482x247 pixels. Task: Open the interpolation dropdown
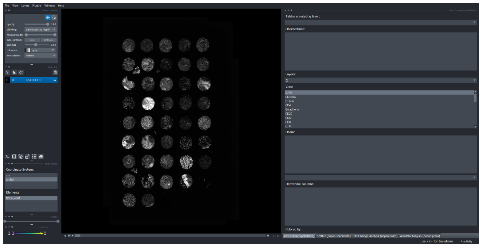point(41,55)
